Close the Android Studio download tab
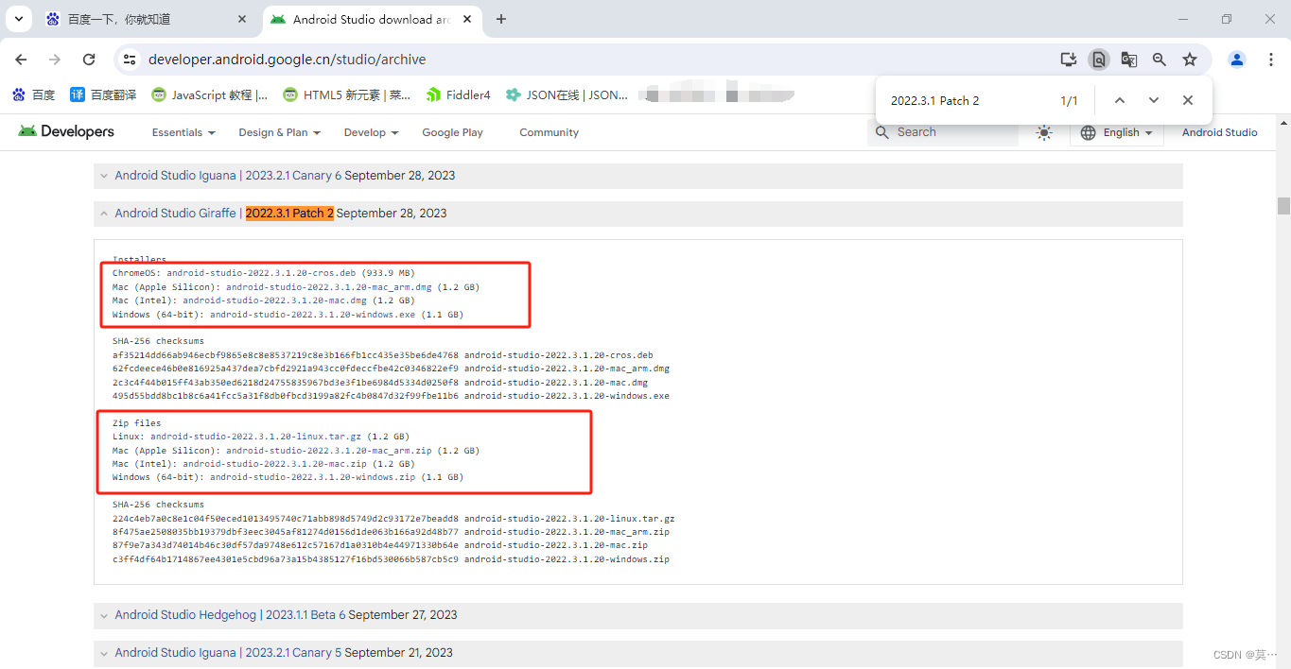The width and height of the screenshot is (1291, 669). tap(468, 19)
